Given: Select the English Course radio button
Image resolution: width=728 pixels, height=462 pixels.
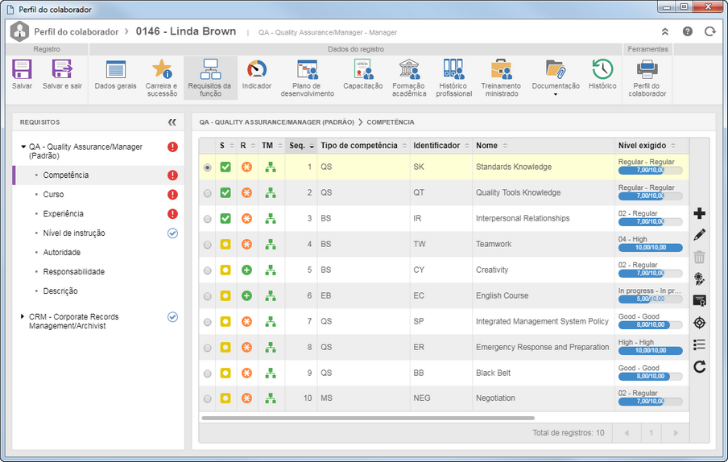Looking at the screenshot, I should pyautogui.click(x=208, y=296).
